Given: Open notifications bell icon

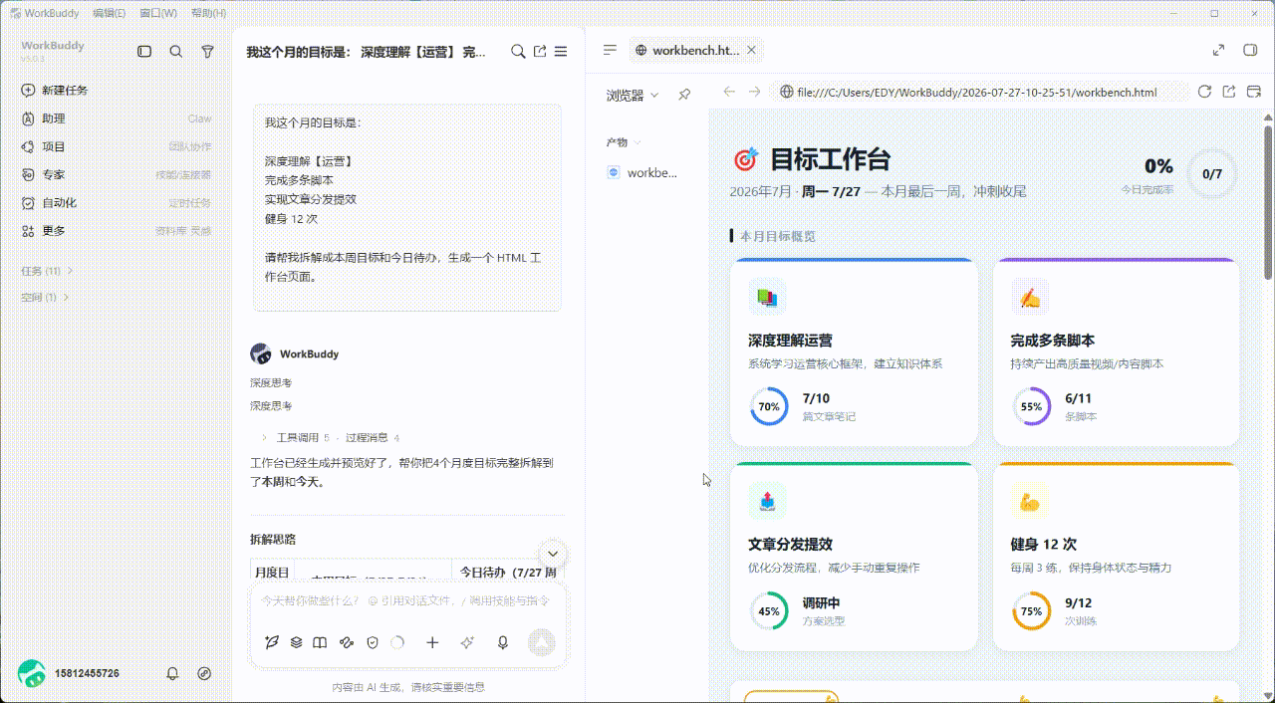Looking at the screenshot, I should tap(172, 674).
